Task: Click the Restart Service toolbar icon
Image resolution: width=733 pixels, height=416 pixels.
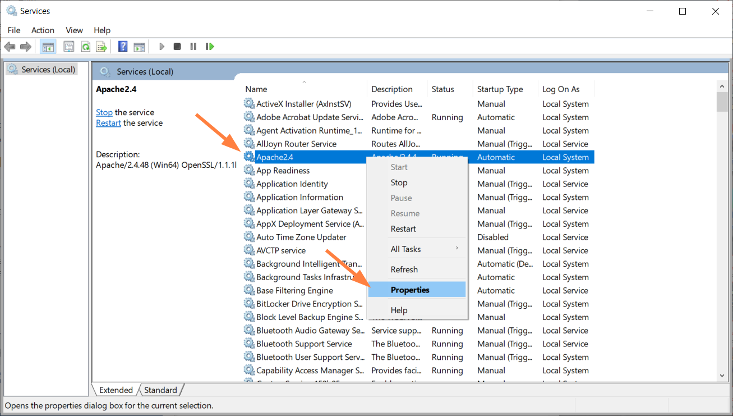Action: 210,47
